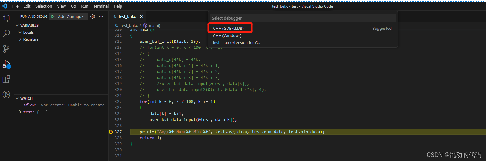Open the View menu
Image resolution: width=486 pixels, height=161 pixels.
61,6
